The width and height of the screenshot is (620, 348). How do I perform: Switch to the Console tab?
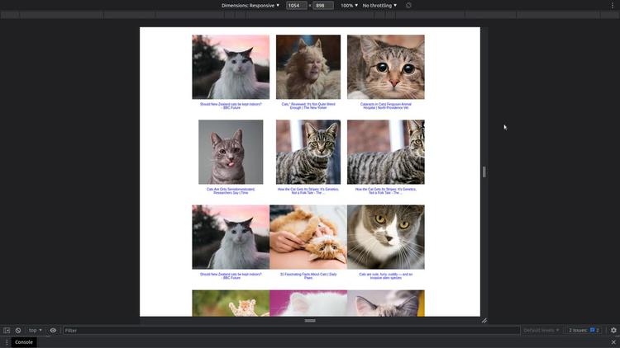click(24, 341)
